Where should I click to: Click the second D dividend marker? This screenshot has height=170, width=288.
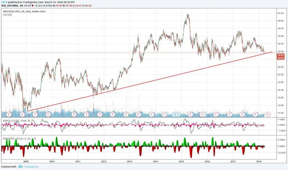point(178,114)
